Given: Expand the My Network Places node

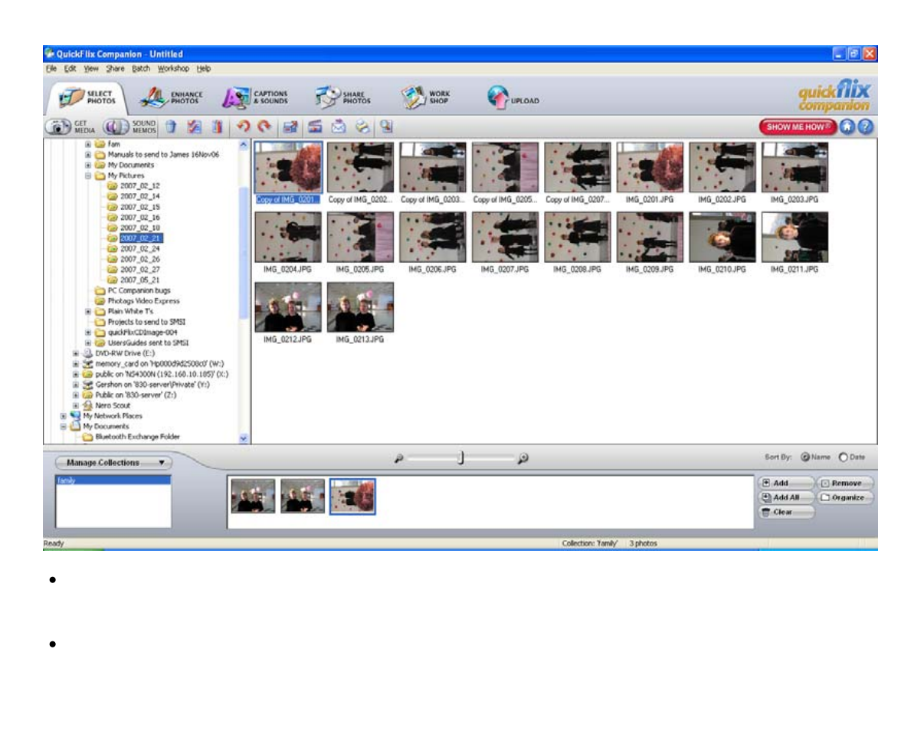Looking at the screenshot, I should (63, 416).
